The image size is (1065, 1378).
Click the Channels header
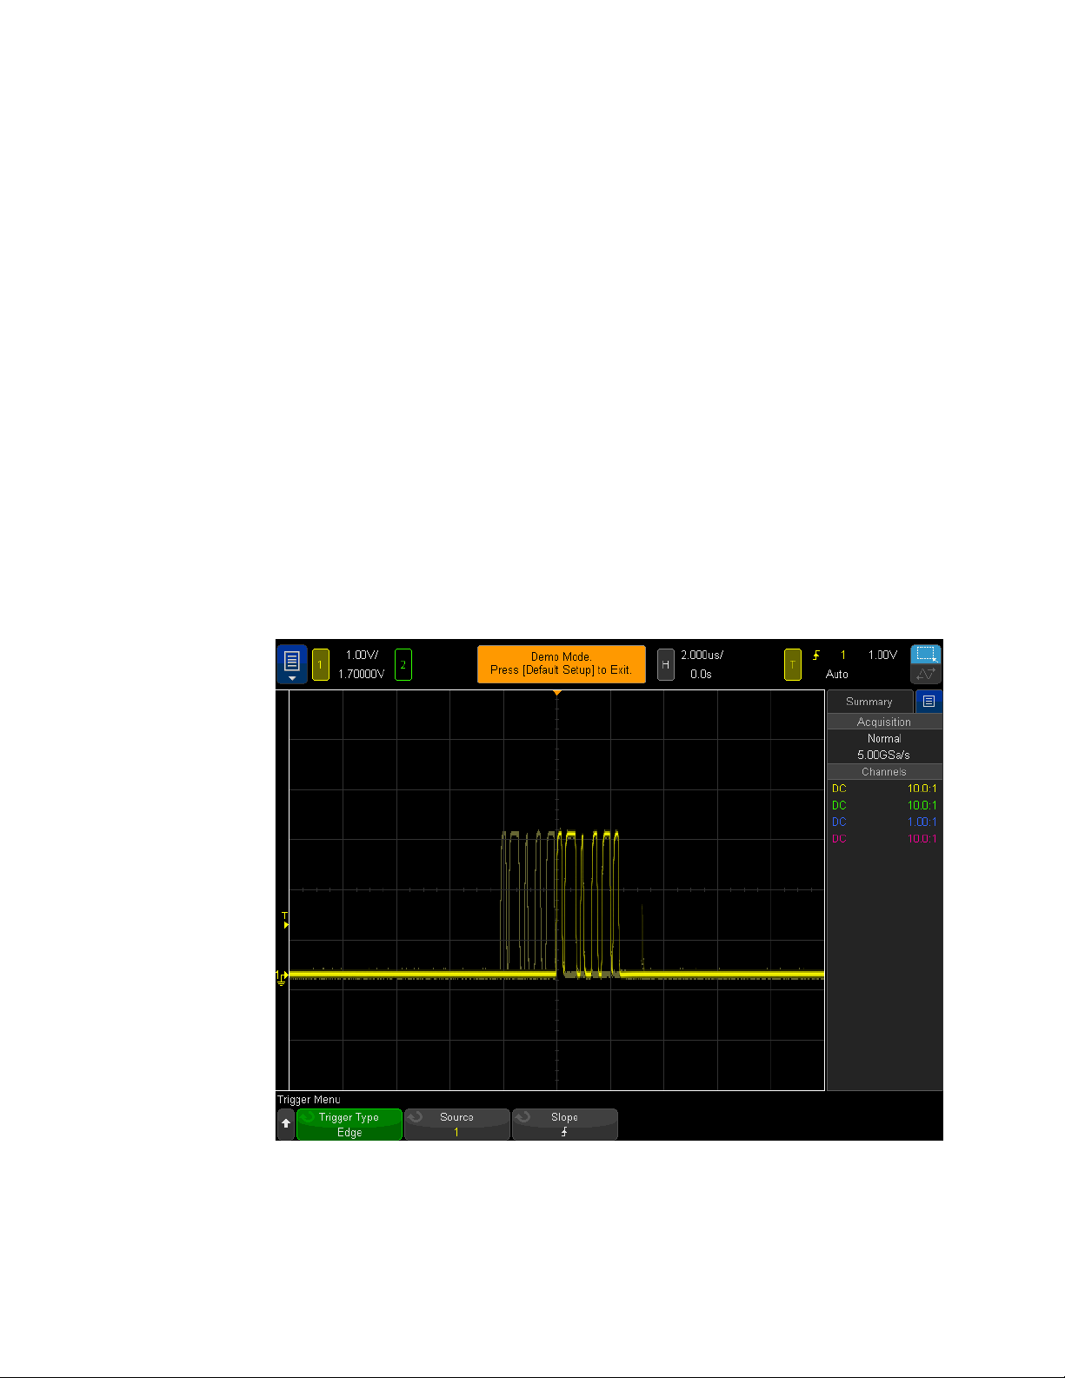pos(884,772)
